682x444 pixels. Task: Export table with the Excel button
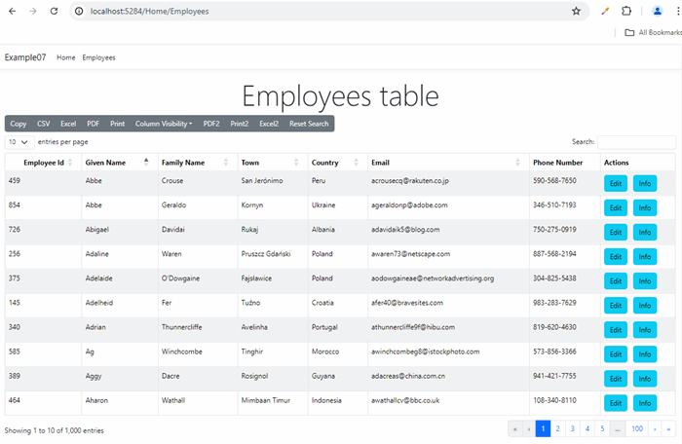click(68, 124)
